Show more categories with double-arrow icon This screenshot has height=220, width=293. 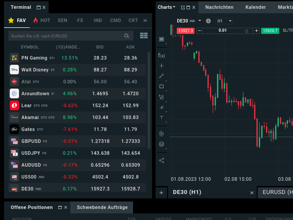pyautogui.click(x=145, y=21)
